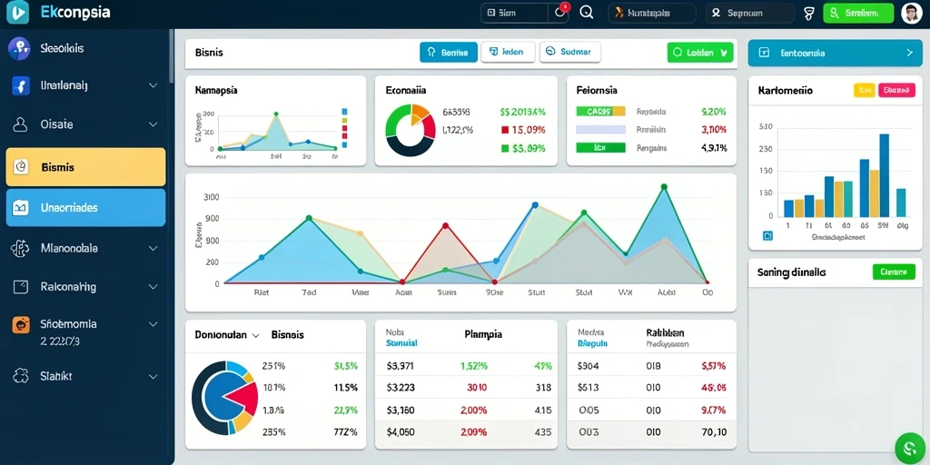Click the trophy icon in top bar
Image resolution: width=930 pixels, height=465 pixels.
(808, 13)
